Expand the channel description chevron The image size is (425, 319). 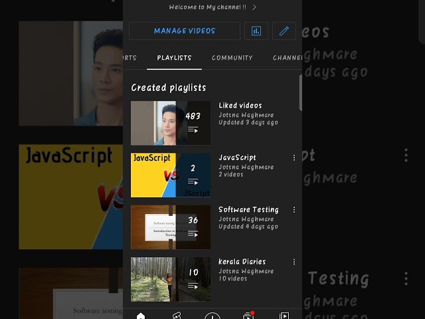point(254,7)
